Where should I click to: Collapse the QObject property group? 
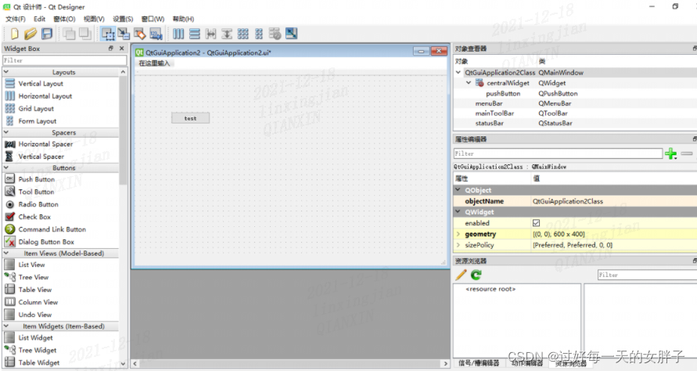pyautogui.click(x=458, y=190)
